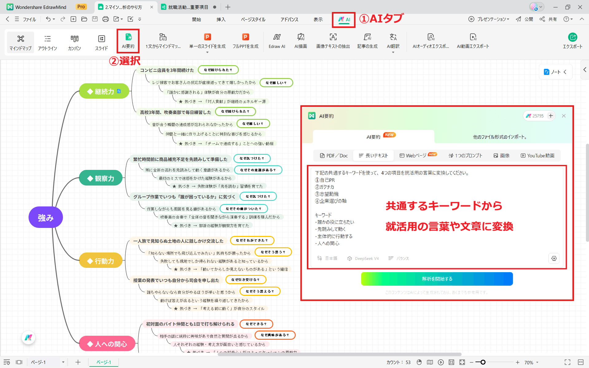Expand the 単一のスライドを生成 dropdown arrow
Image resolution: width=589 pixels, height=368 pixels.
[x=207, y=53]
